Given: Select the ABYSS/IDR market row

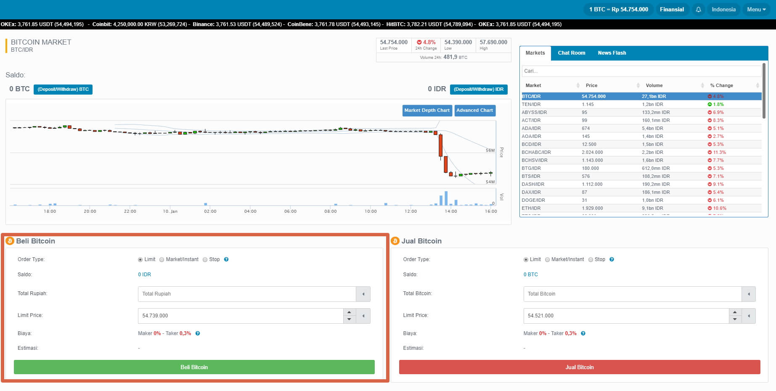Looking at the screenshot, I should [x=641, y=112].
